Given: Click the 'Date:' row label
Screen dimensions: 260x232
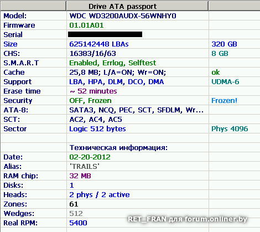Looking at the screenshot, I should 13,157.
